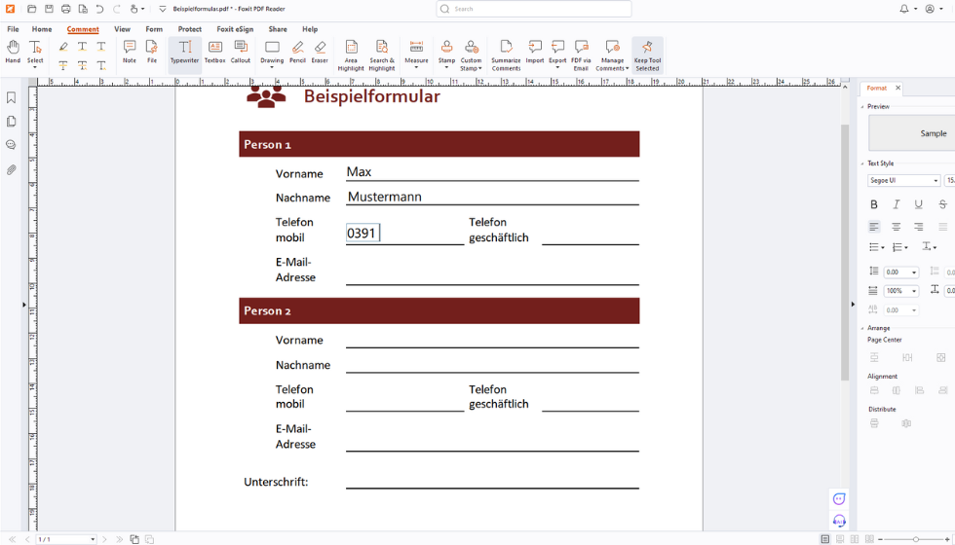This screenshot has width=955, height=545.
Task: Pick the Pencil drawing tool
Action: click(x=297, y=52)
